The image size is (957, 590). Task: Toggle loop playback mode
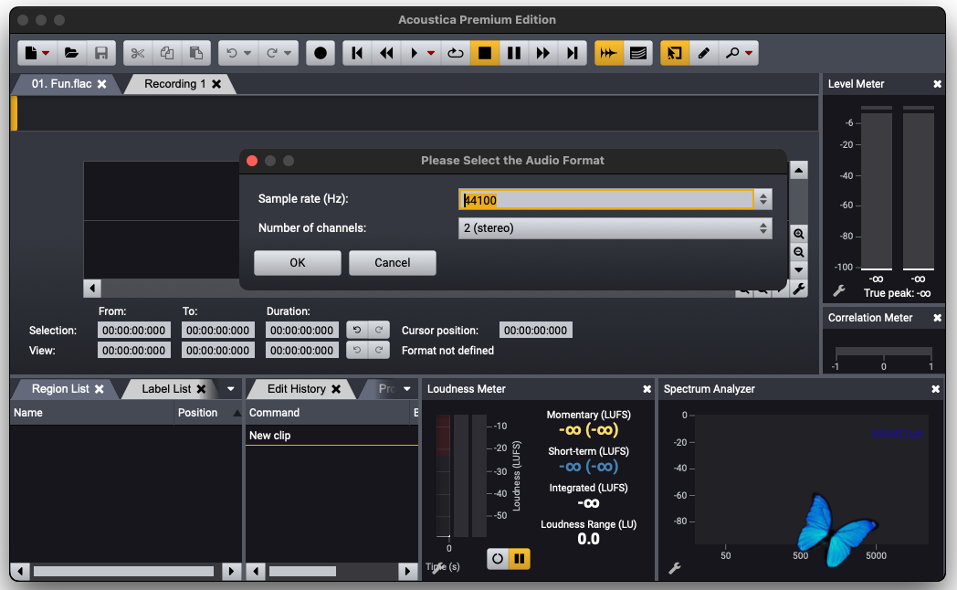pos(456,53)
